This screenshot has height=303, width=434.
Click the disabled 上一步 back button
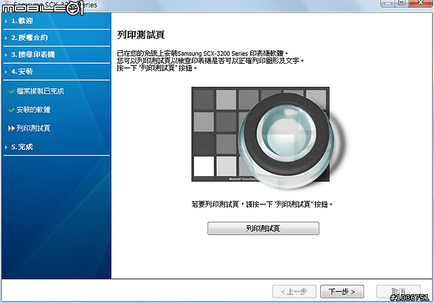point(294,291)
